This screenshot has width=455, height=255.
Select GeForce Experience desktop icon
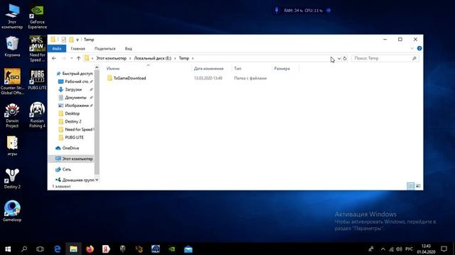click(37, 16)
